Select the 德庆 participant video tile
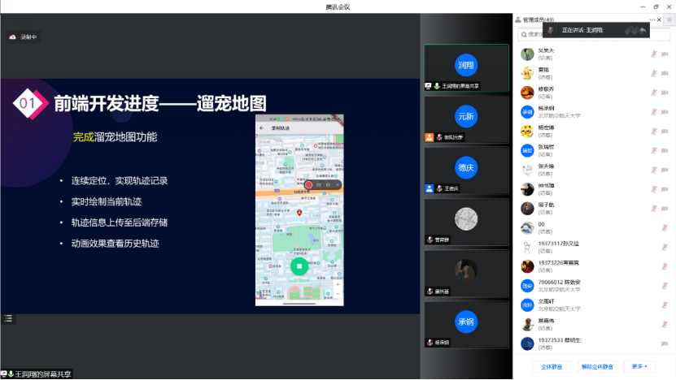This screenshot has height=380, width=676. coord(466,168)
